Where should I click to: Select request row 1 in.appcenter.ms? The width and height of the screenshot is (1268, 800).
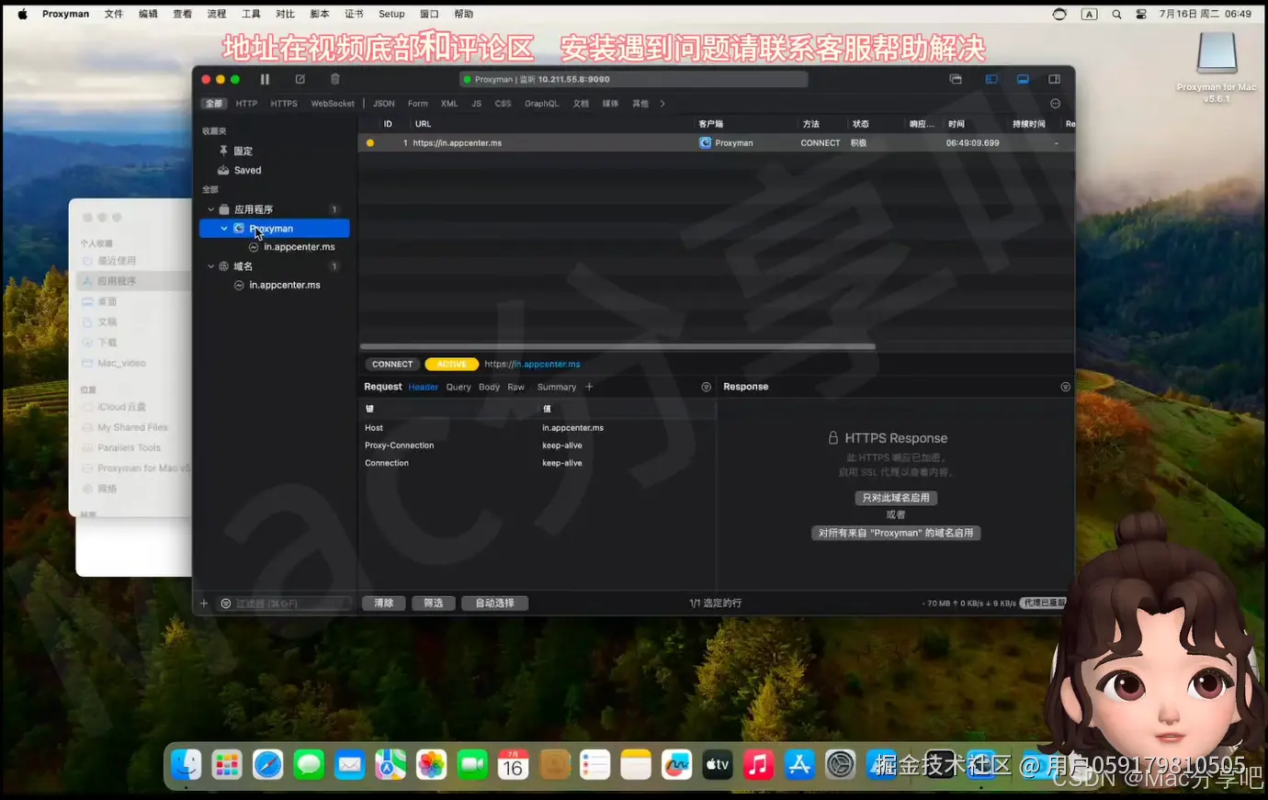click(x=716, y=143)
